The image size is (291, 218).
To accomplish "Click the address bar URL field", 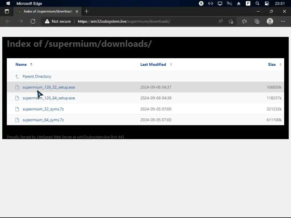I will [x=124, y=21].
